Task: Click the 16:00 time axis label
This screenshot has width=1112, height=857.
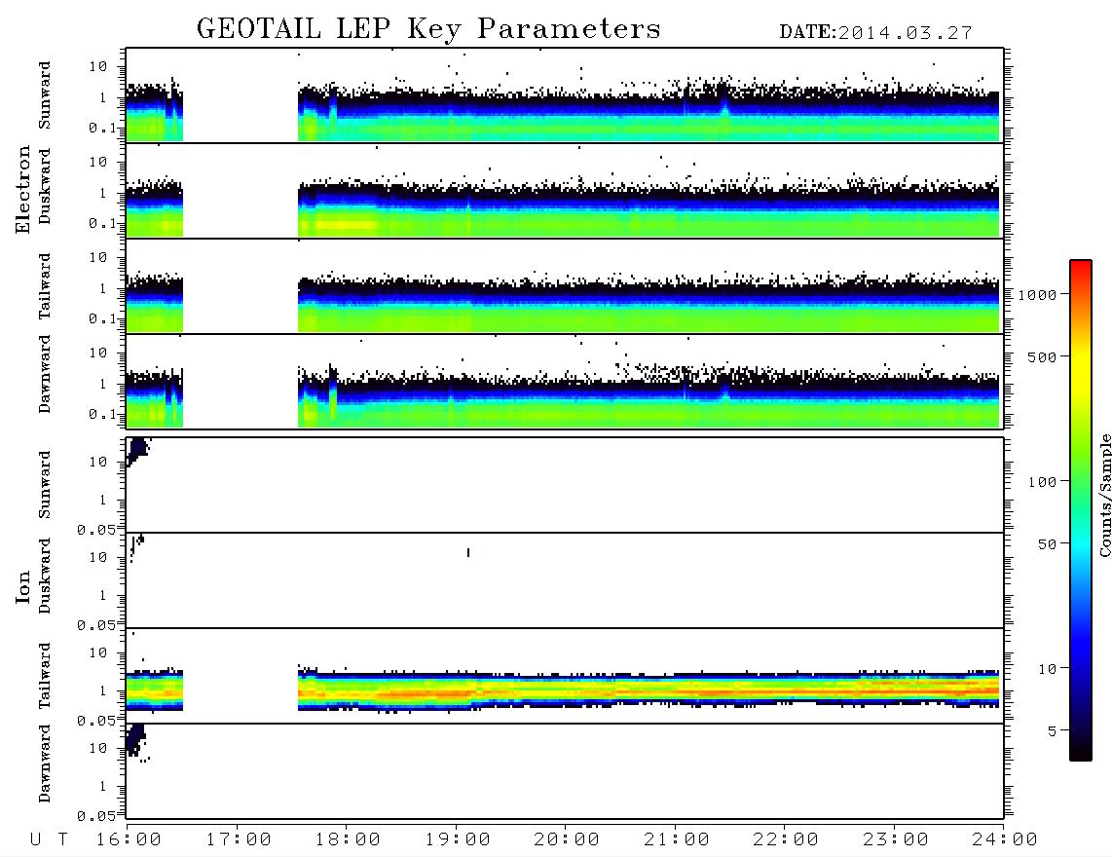Action: (x=130, y=840)
